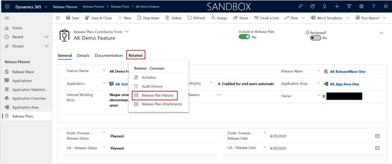The width and height of the screenshot is (392, 164).
Task: Click Save in the command bar
Action: click(73, 18)
